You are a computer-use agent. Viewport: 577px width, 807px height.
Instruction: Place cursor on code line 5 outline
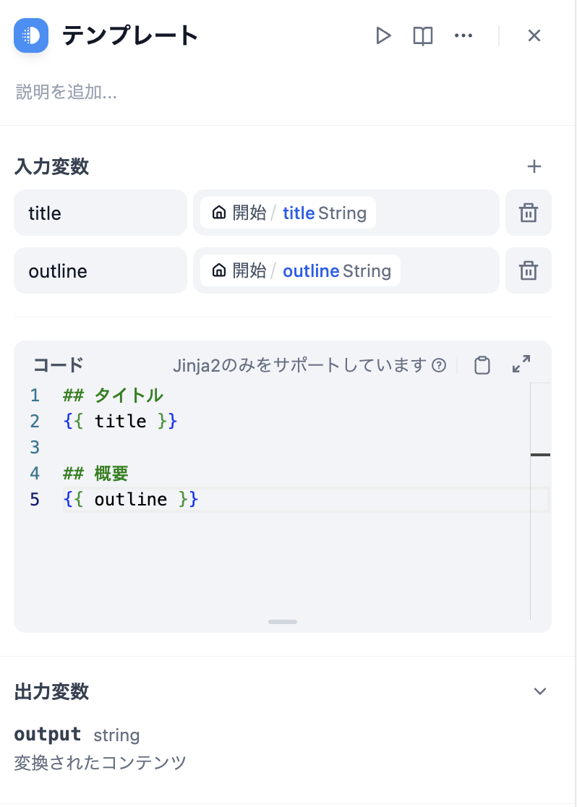(131, 499)
